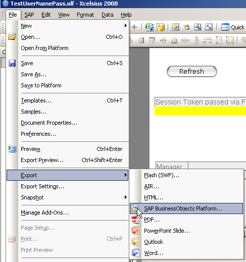Click the Center Vertically alignment icon
Screen dimensions: 246x262
coord(163,40)
